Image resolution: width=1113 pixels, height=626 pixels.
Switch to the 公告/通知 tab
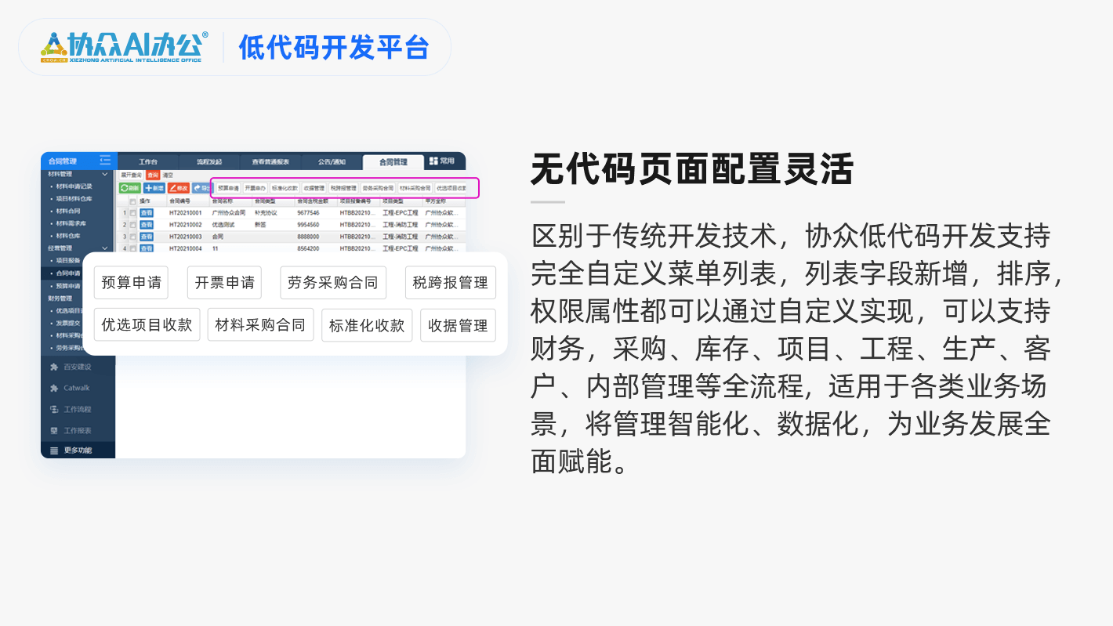pos(332,162)
